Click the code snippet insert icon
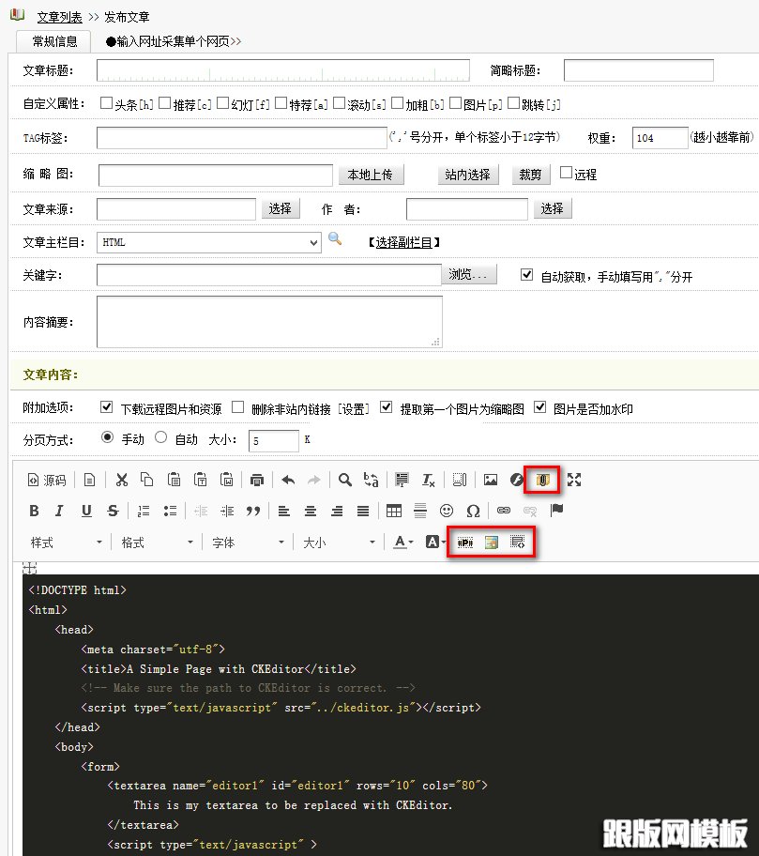This screenshot has height=856, width=759. pos(517,543)
